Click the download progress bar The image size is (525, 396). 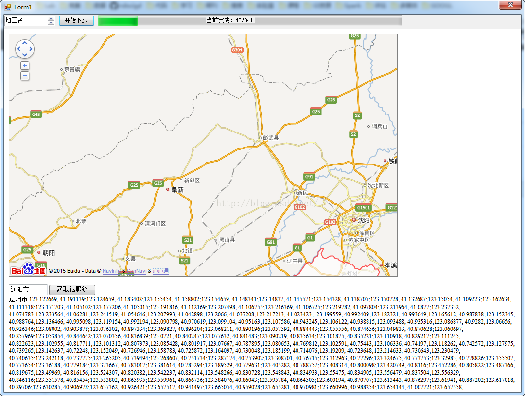(250, 21)
